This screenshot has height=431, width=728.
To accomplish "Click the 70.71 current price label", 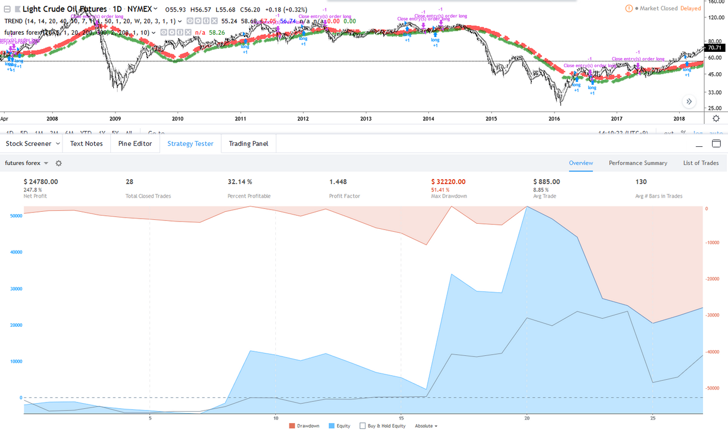I will pos(714,48).
